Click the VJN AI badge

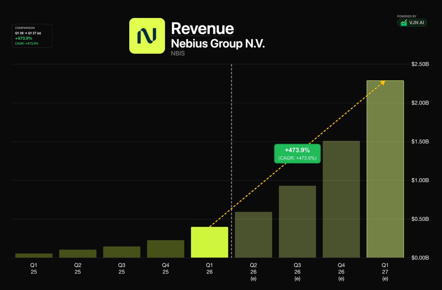pyautogui.click(x=412, y=23)
